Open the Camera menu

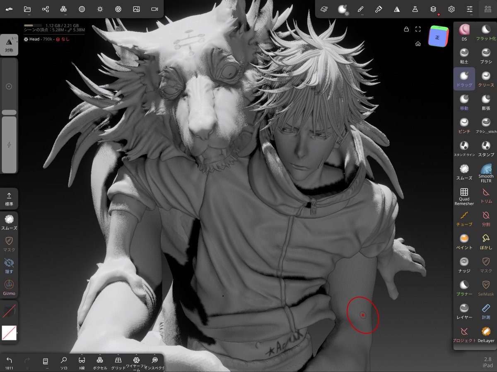click(x=154, y=9)
